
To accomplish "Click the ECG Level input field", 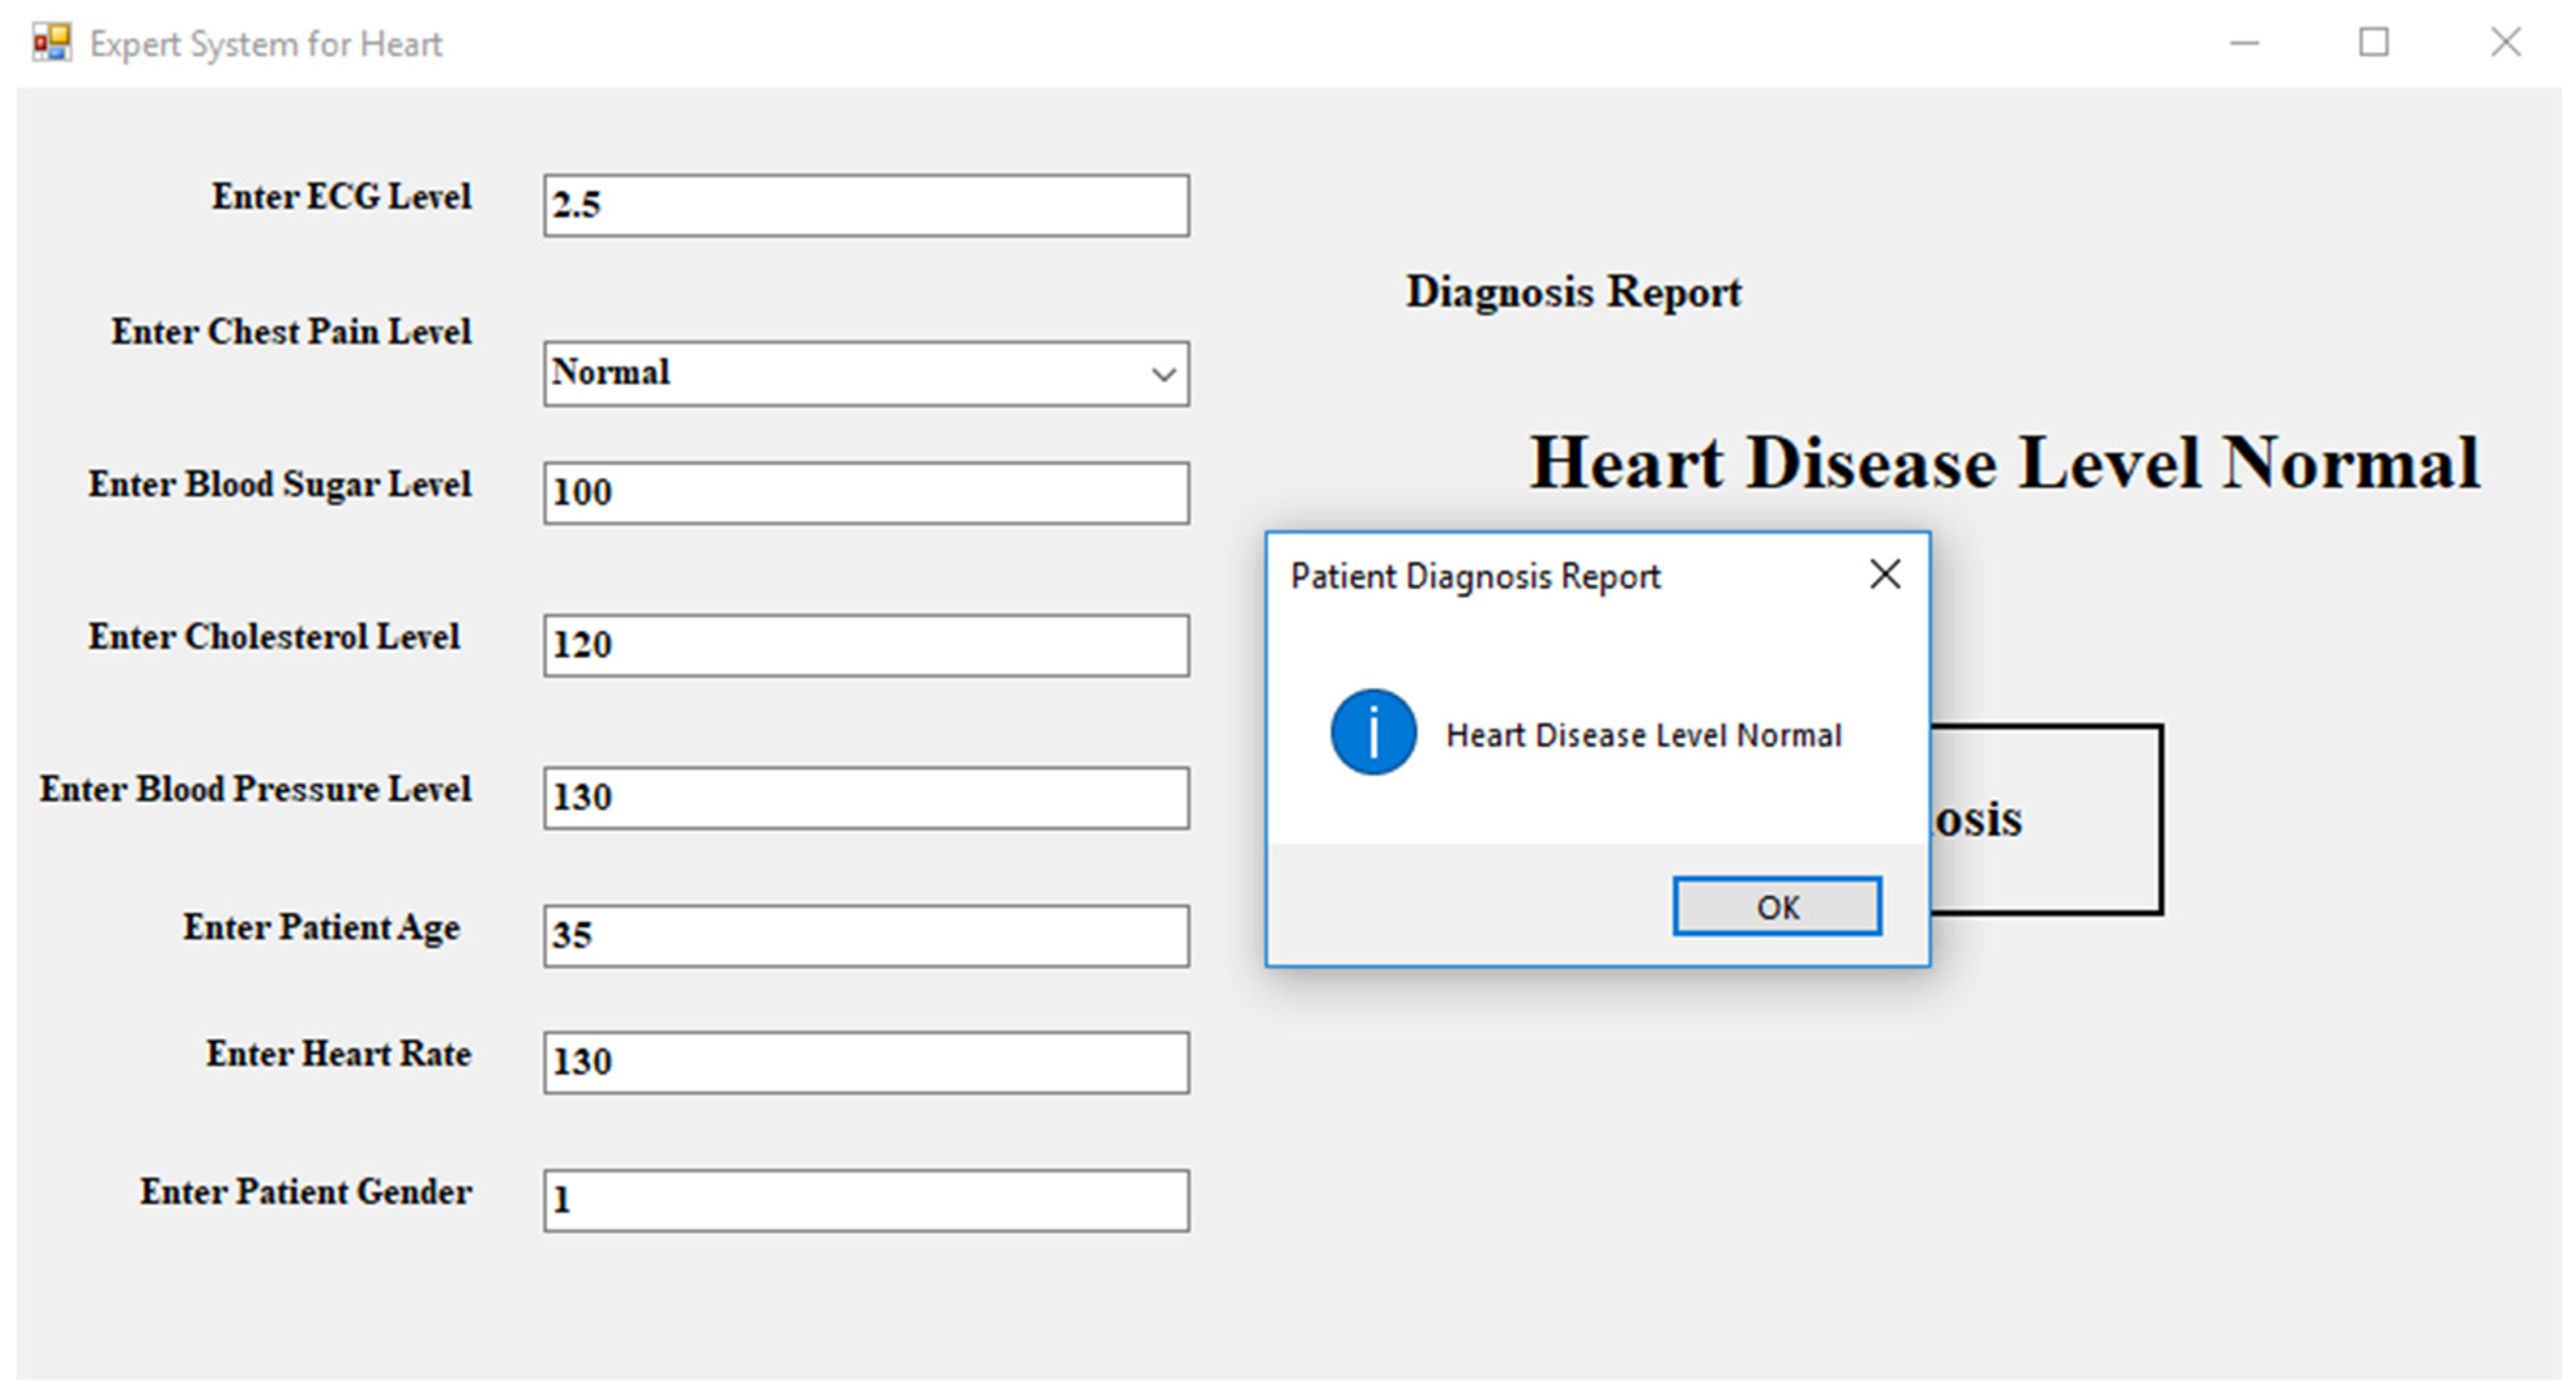I will (866, 206).
